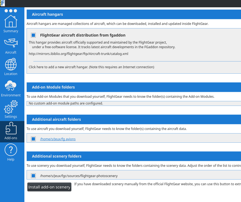Toggle the flightgear-photoscenery folder checkbox

tap(33, 176)
